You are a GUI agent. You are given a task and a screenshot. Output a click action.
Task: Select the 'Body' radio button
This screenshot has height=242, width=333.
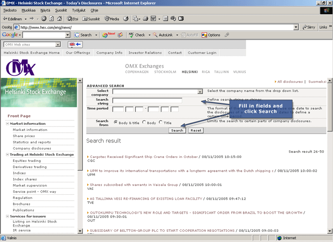tap(144, 122)
